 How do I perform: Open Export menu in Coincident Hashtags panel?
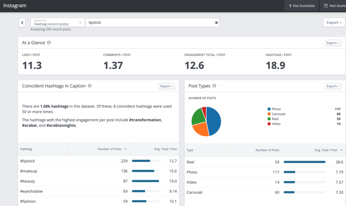point(167,86)
